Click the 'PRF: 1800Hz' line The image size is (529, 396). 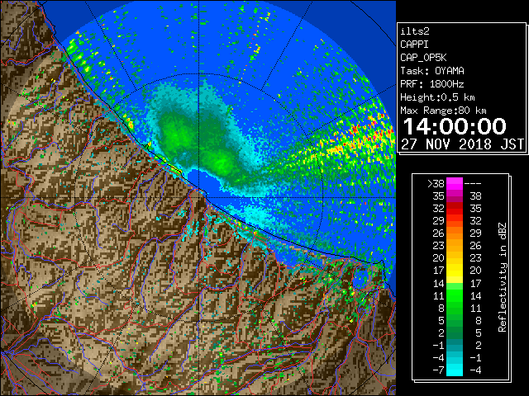[x=432, y=84]
